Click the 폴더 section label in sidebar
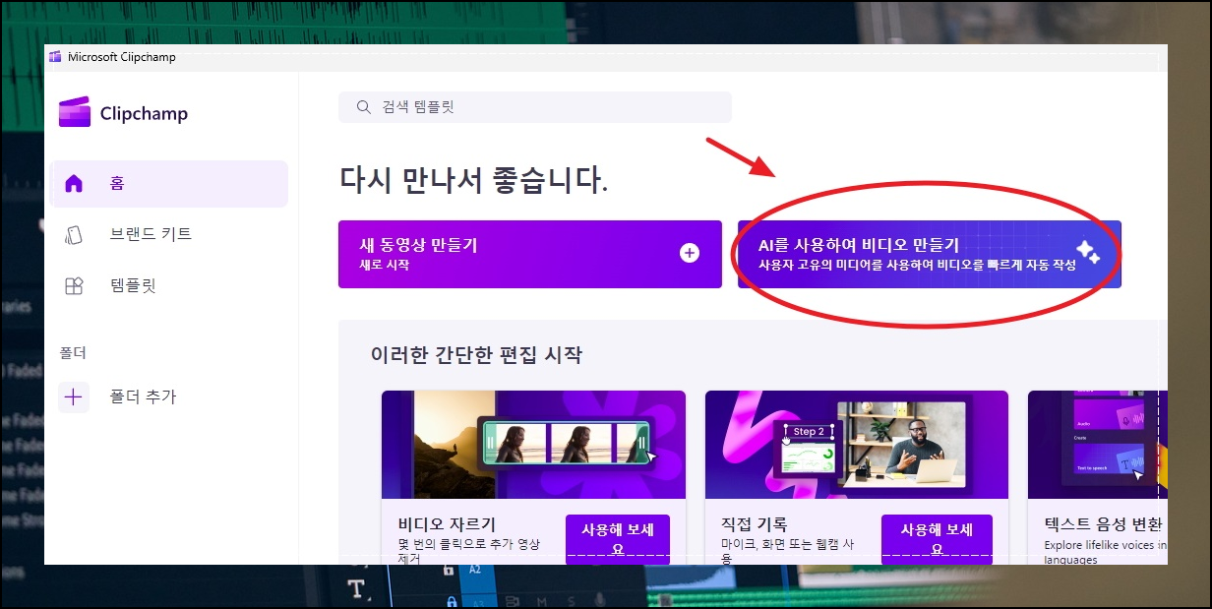This screenshot has width=1212, height=609. point(74,352)
